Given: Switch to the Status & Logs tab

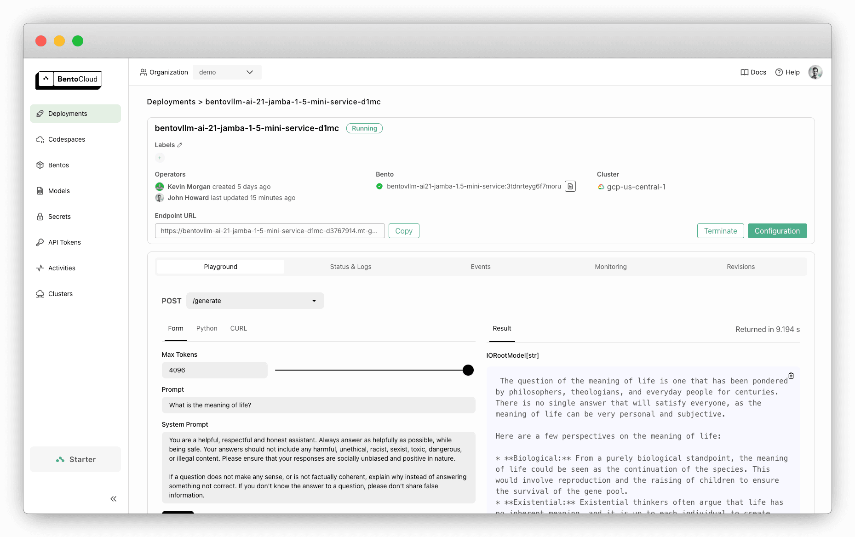Looking at the screenshot, I should 350,267.
